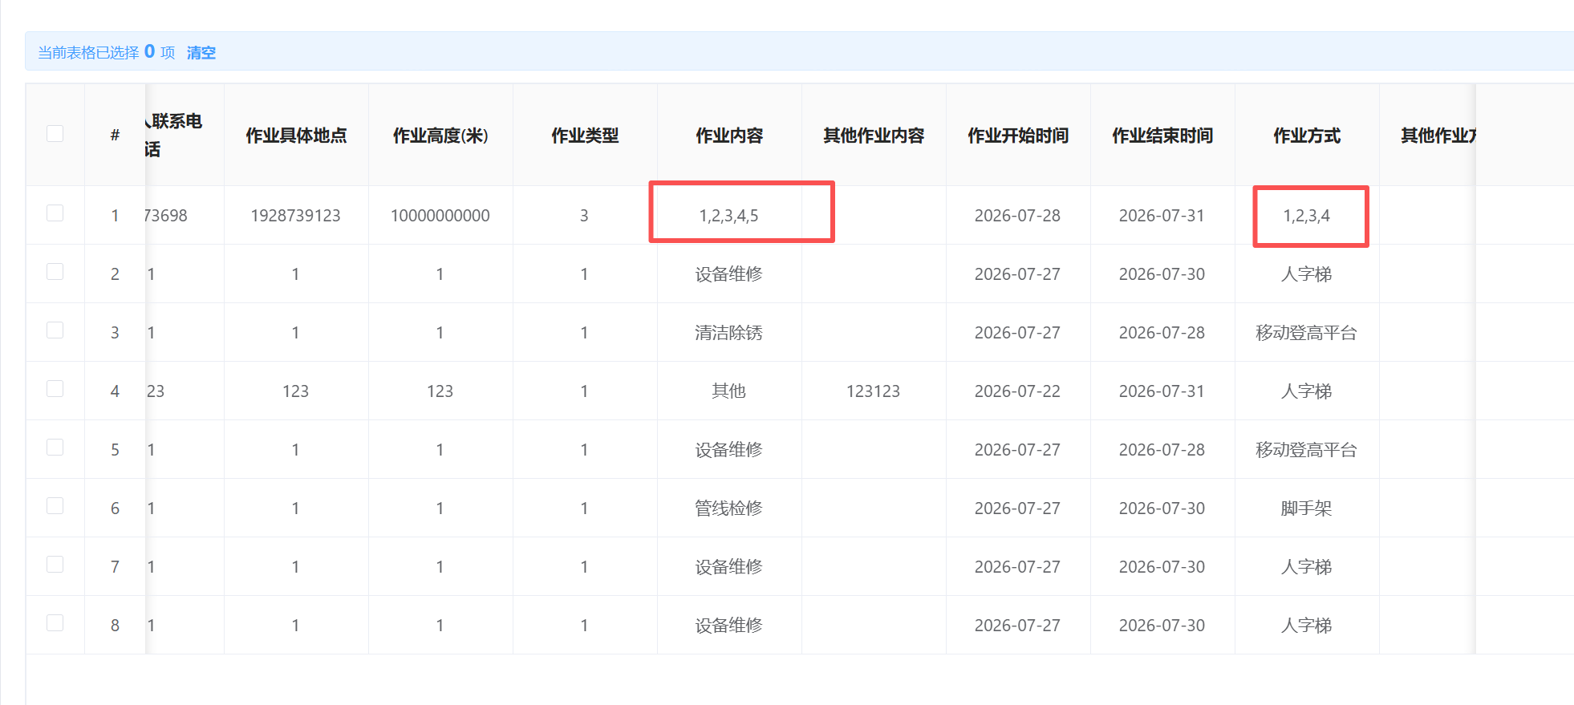Viewport: 1574px width, 705px height.
Task: Click 移动登高平台 in row 3
Action: coord(1306,333)
